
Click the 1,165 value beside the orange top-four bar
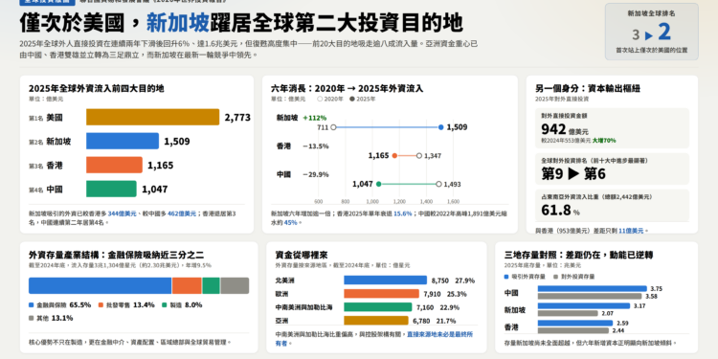point(160,166)
